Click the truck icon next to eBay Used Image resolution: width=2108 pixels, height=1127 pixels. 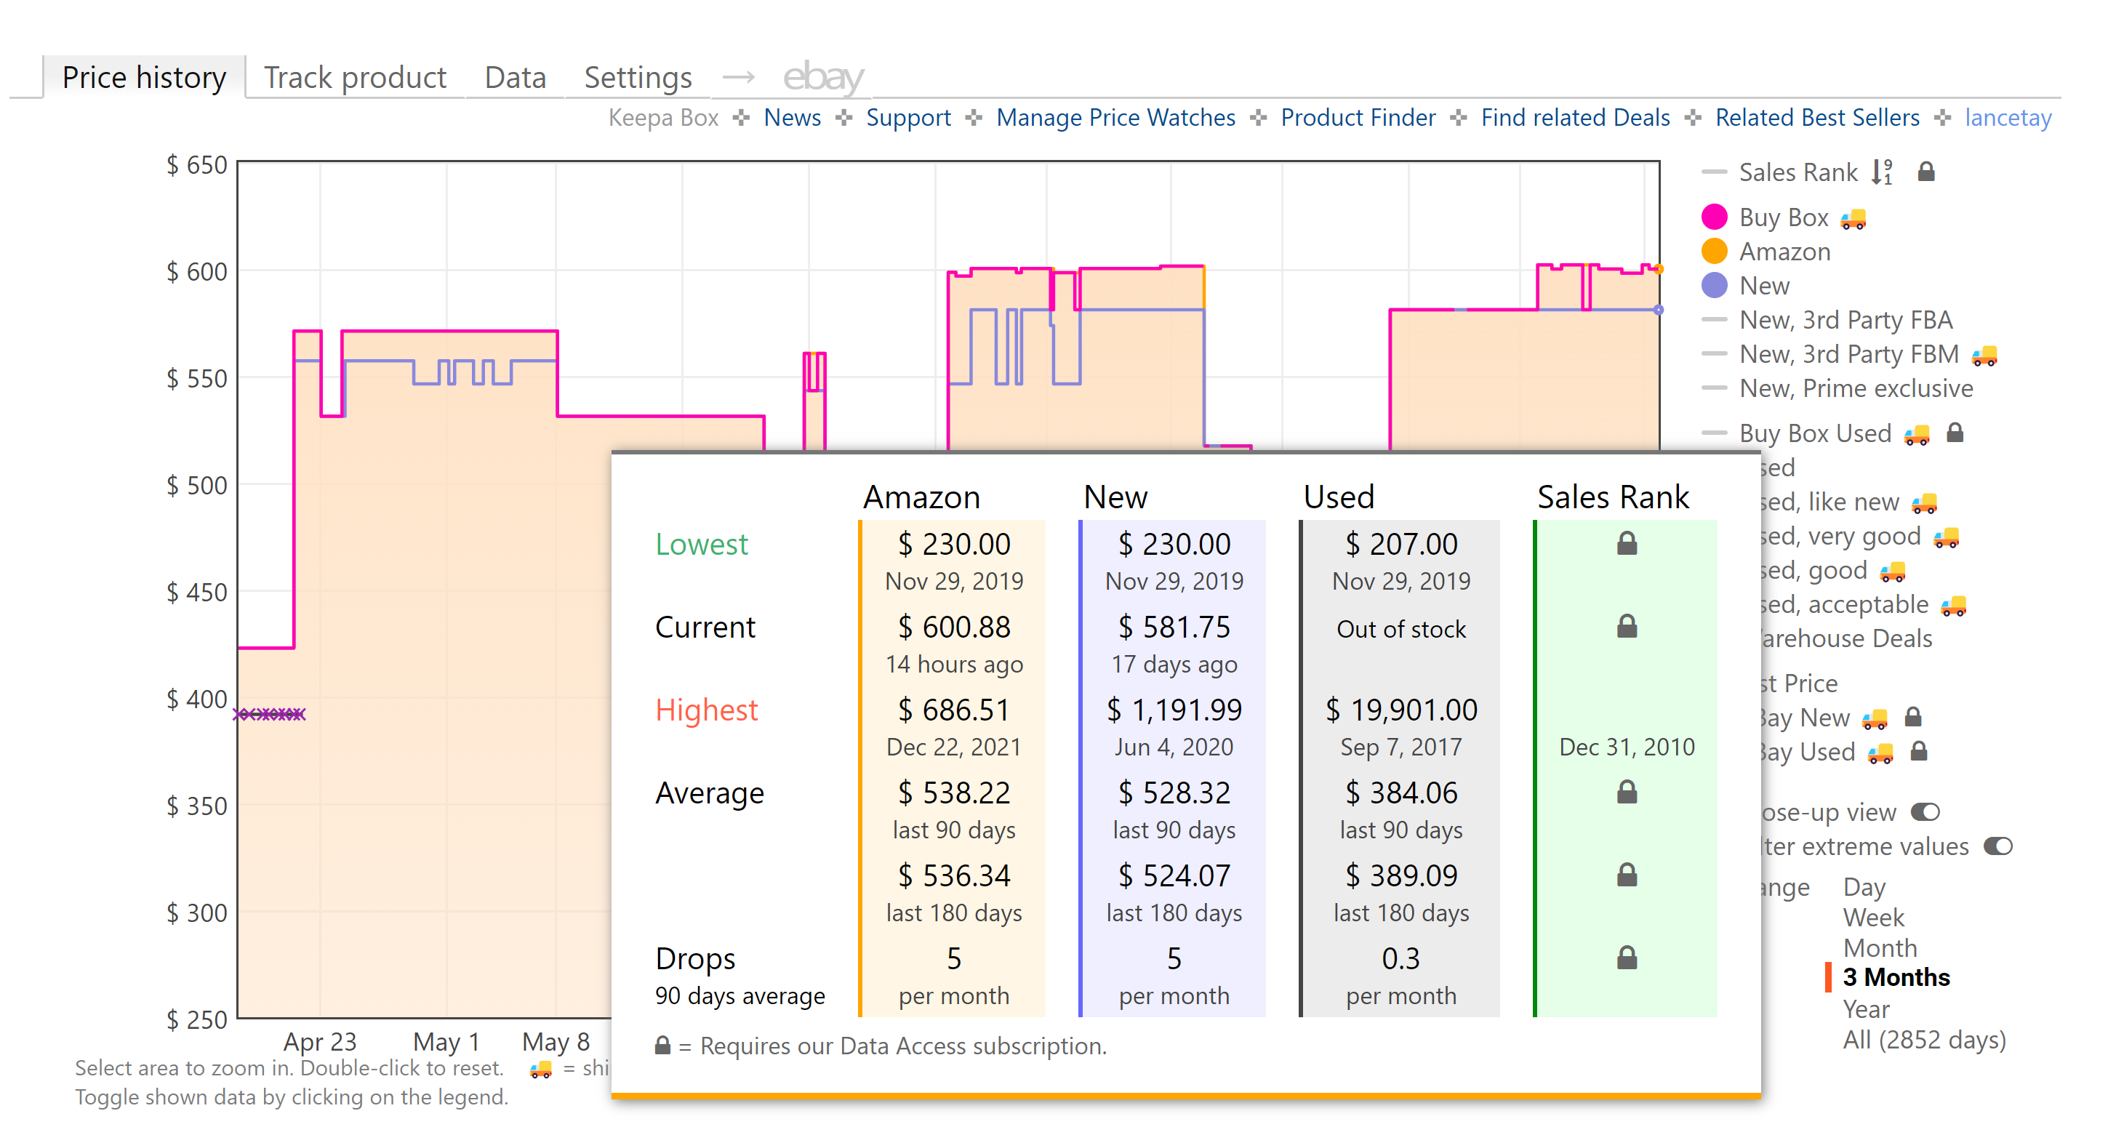[x=1880, y=754]
